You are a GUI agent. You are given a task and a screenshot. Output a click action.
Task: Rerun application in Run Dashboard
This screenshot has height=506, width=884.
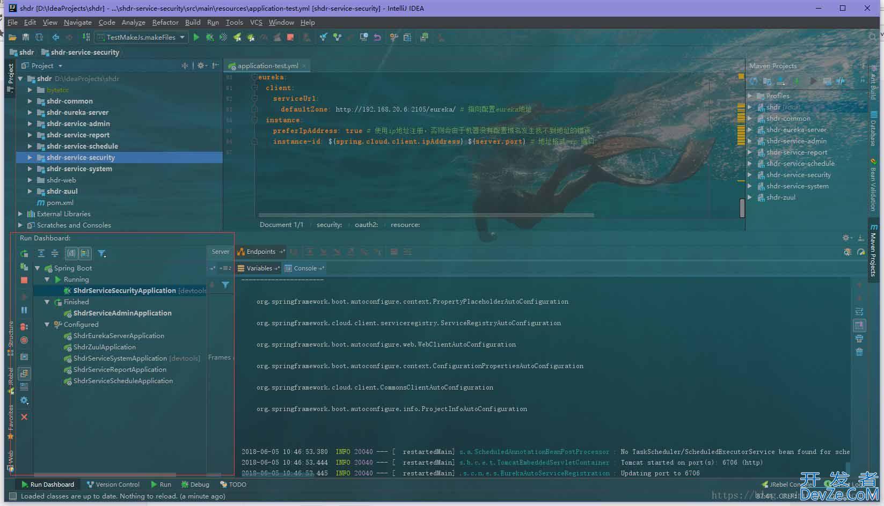[24, 253]
